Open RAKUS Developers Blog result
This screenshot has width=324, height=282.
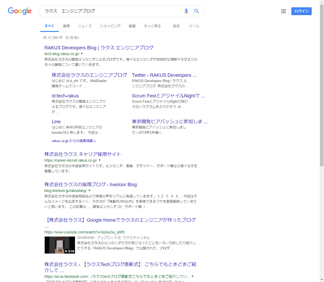pyautogui.click(x=99, y=48)
